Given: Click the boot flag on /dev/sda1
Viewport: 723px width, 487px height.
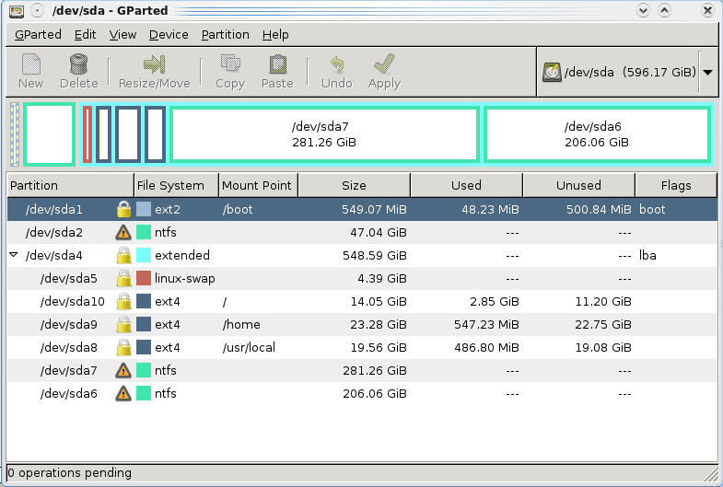Looking at the screenshot, I should [652, 209].
